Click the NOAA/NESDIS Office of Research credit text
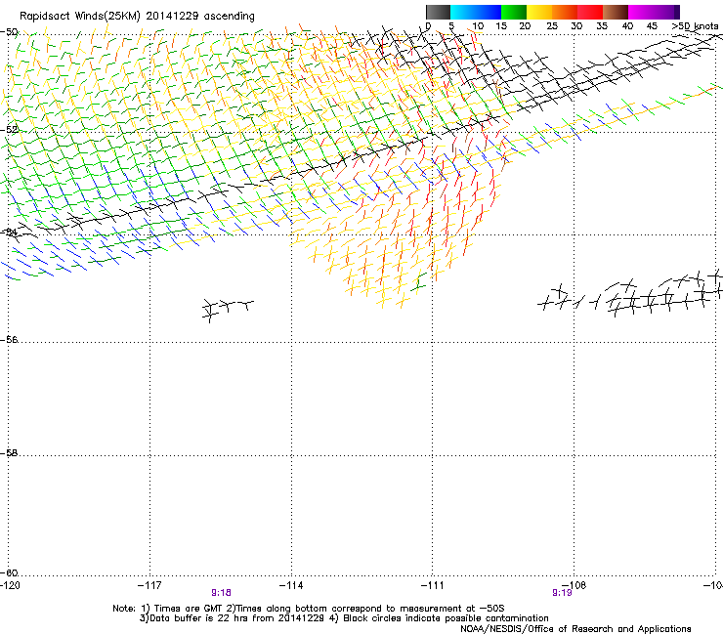Viewport: 723px width, 635px height. point(575,628)
